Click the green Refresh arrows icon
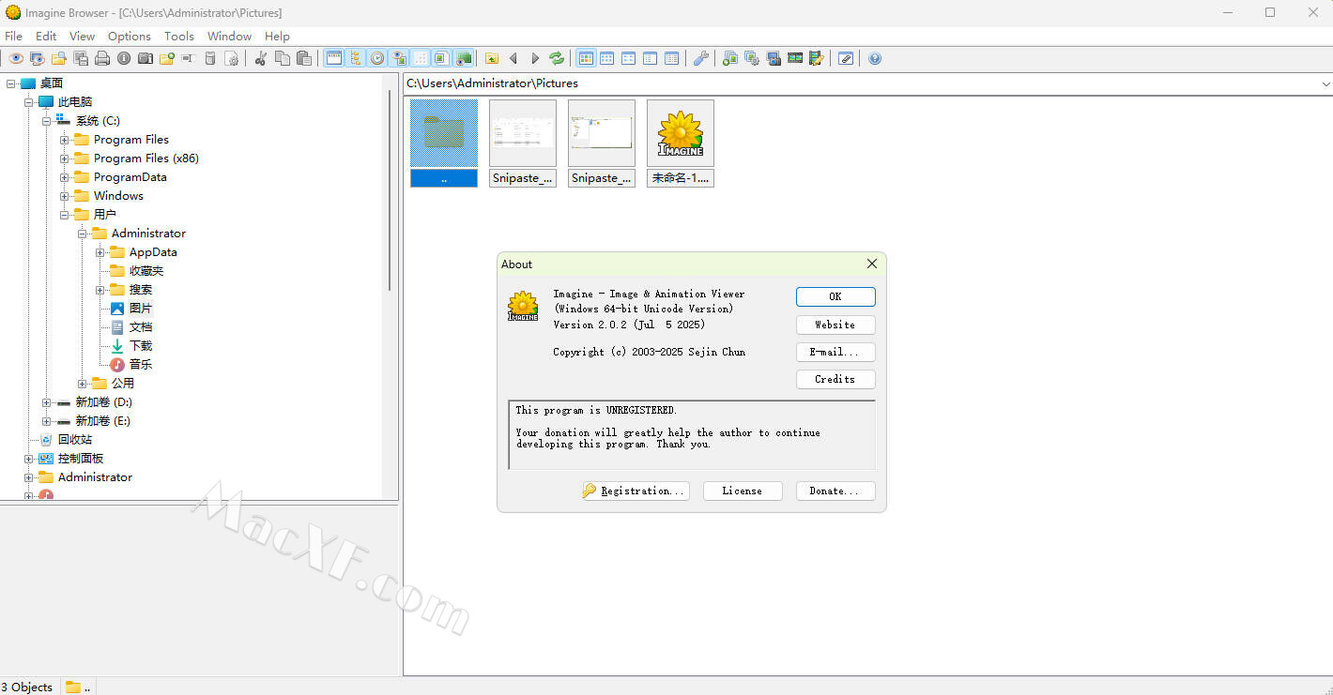 (557, 58)
